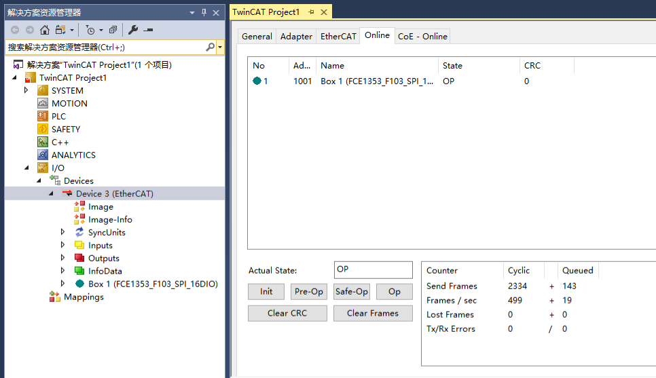Go to Home in Solution Explorer

(45, 30)
